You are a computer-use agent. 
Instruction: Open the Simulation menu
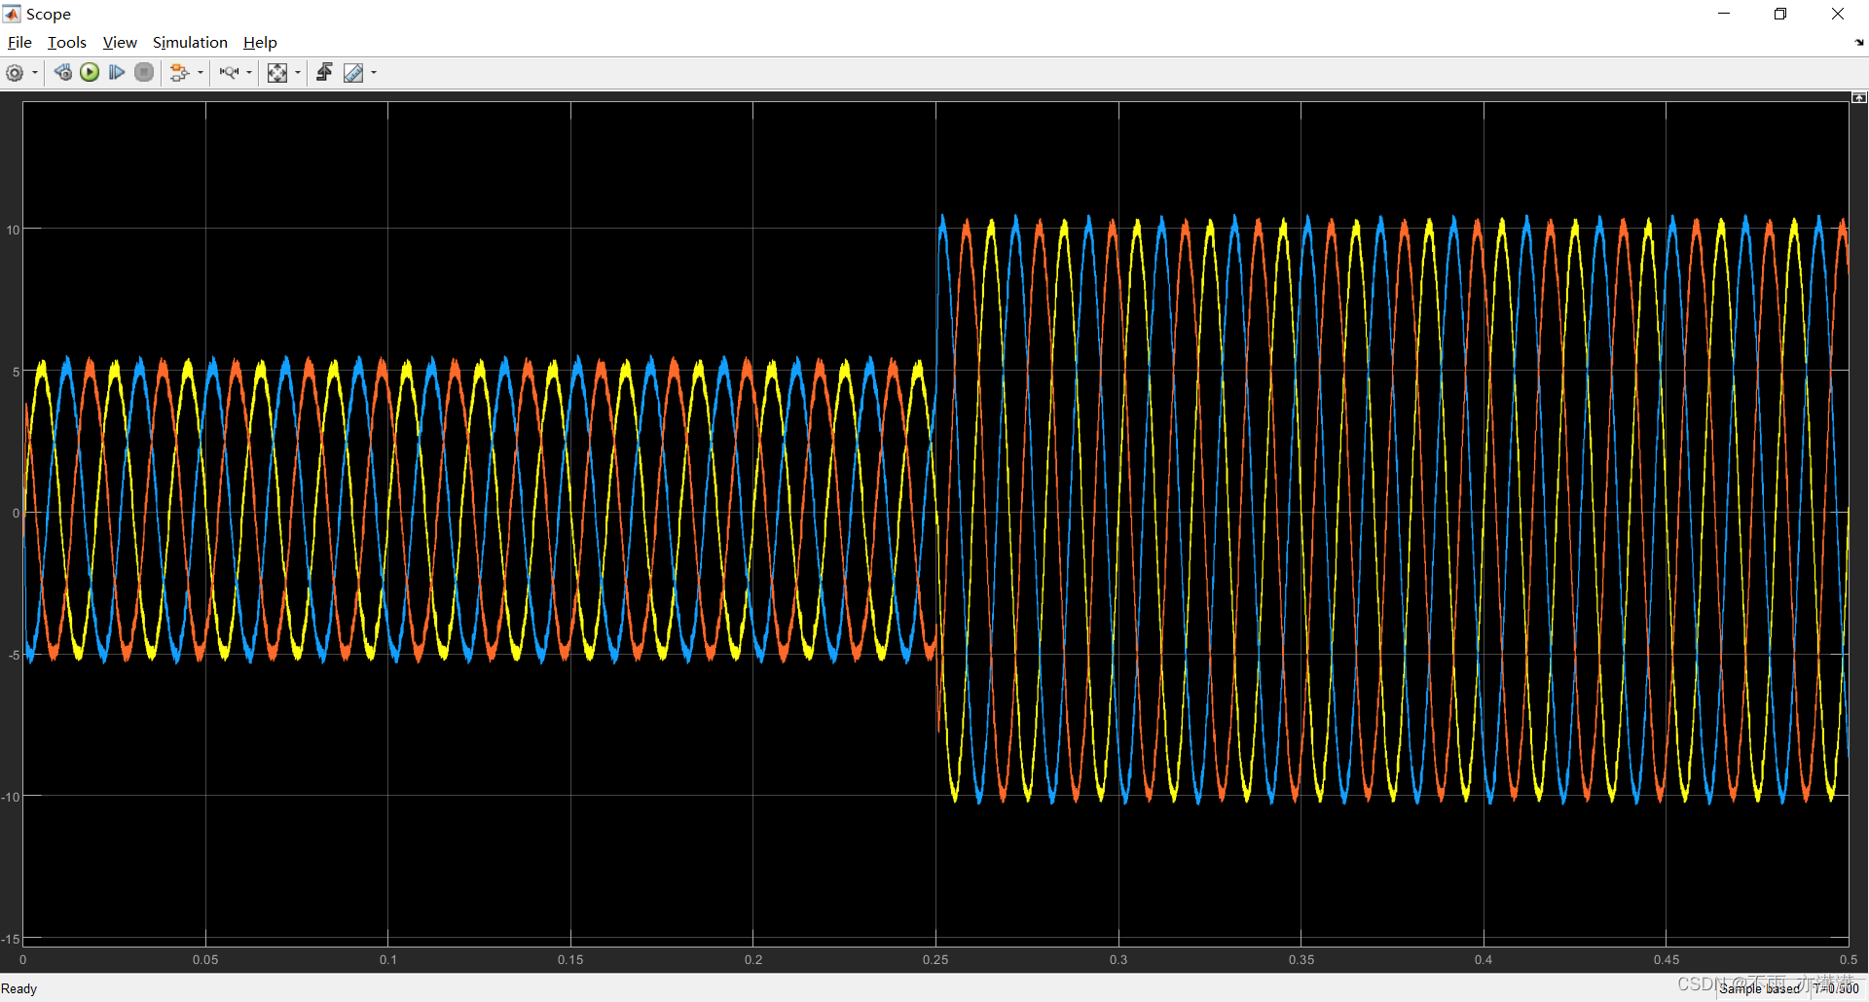pyautogui.click(x=190, y=43)
